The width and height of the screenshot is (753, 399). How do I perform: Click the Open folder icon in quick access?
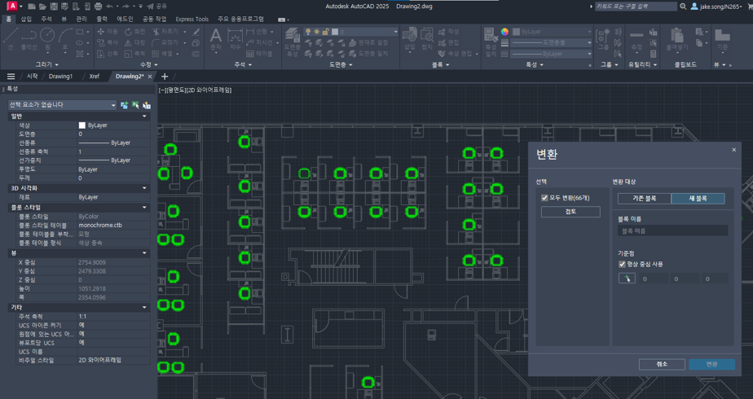(42, 7)
